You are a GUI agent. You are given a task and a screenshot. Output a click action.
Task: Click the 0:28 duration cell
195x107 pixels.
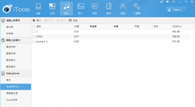76,42
